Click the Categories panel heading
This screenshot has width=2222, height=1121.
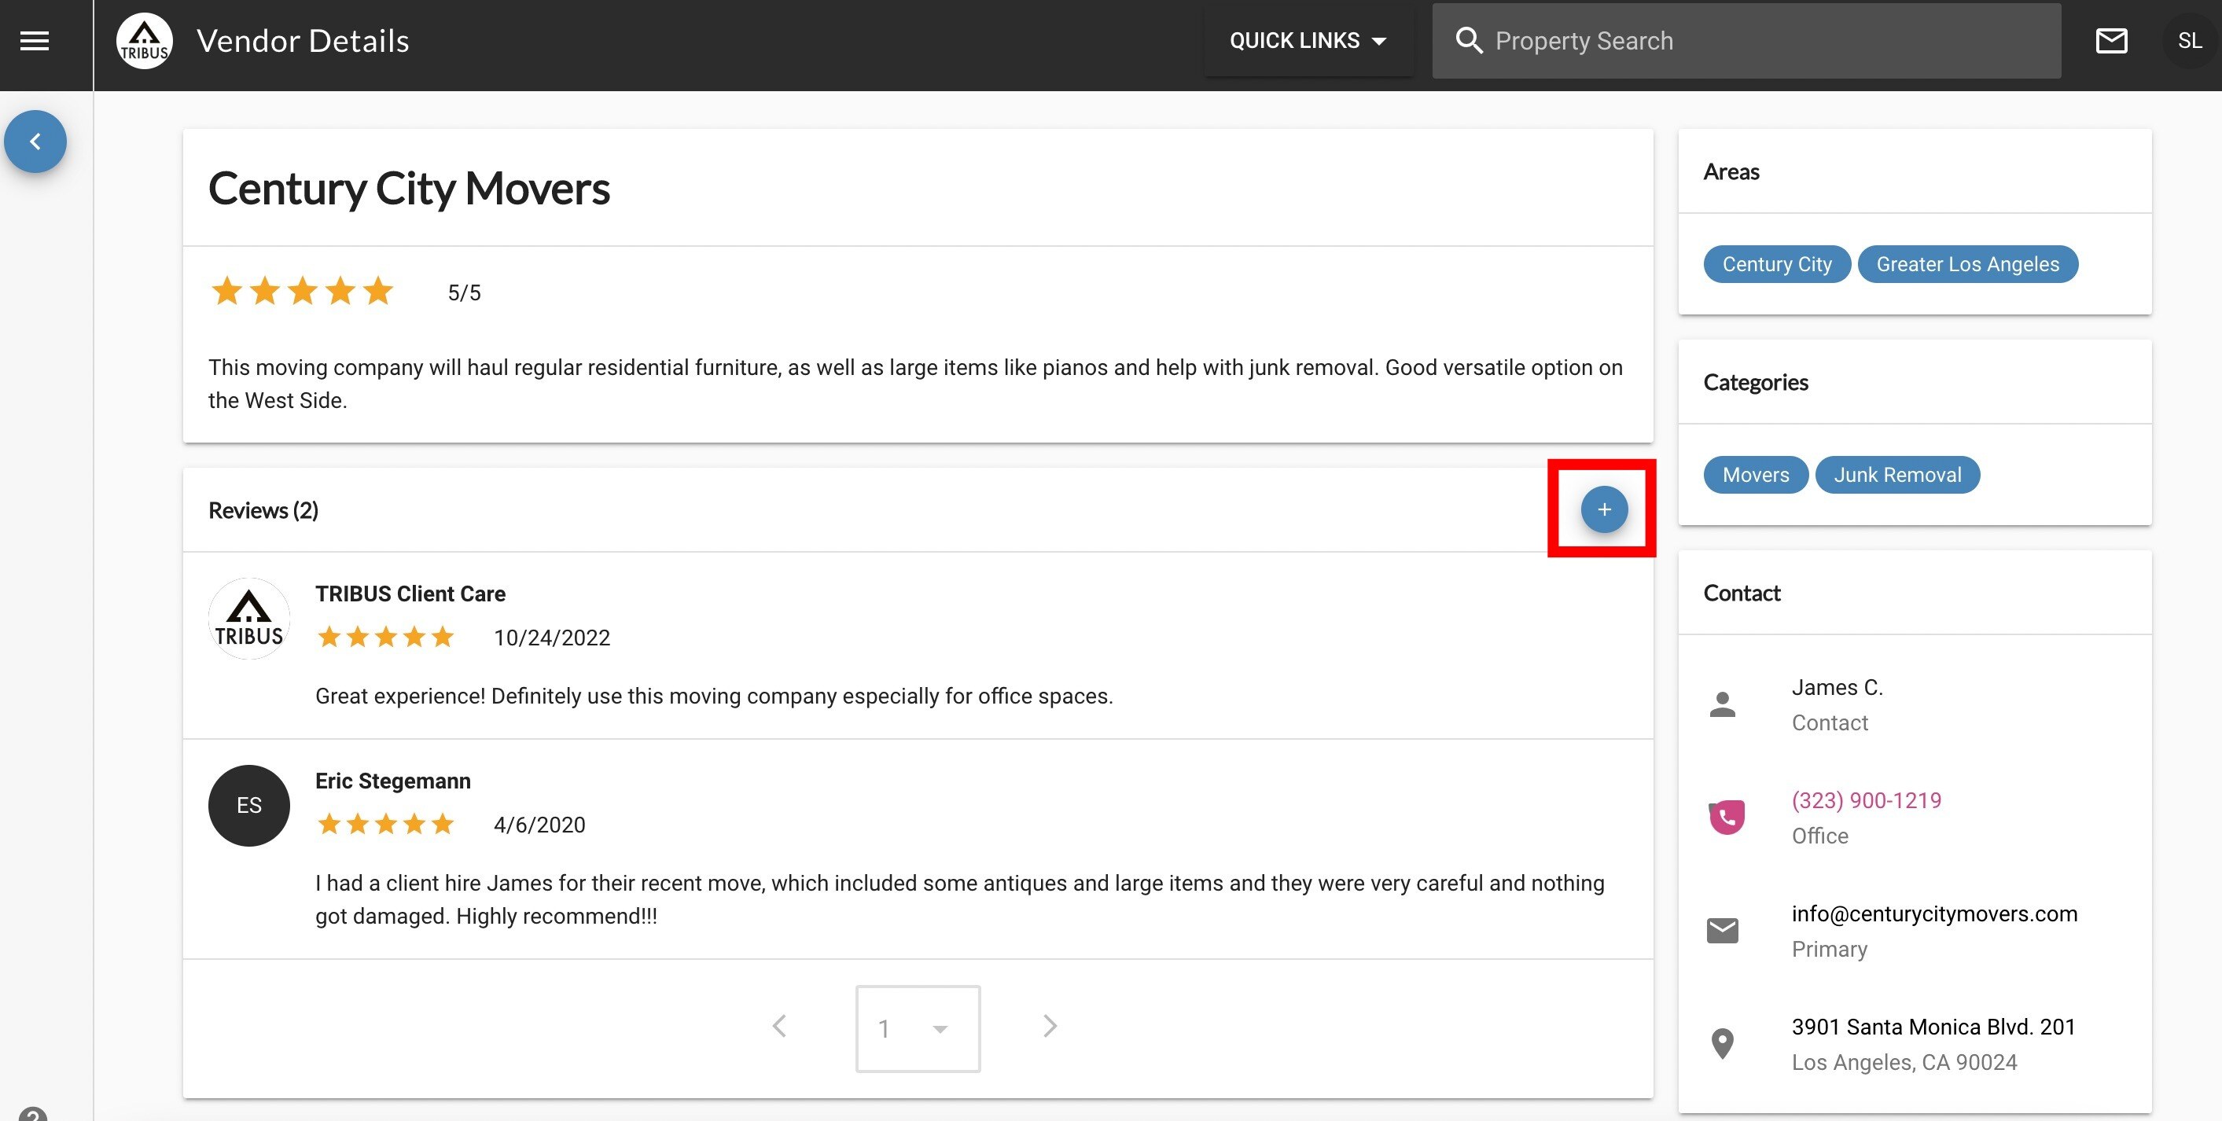(x=1755, y=382)
